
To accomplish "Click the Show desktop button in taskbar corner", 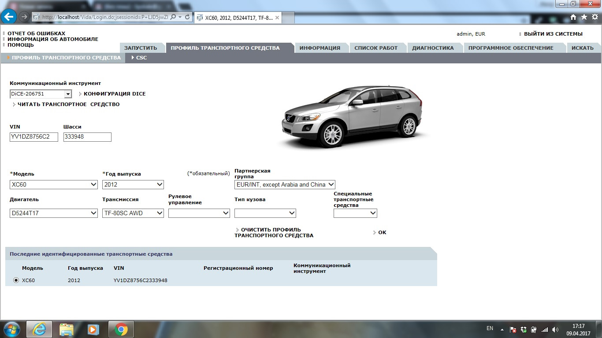I will 599,329.
